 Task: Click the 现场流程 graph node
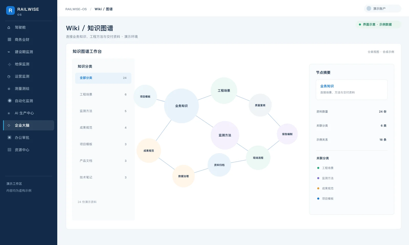click(258, 158)
